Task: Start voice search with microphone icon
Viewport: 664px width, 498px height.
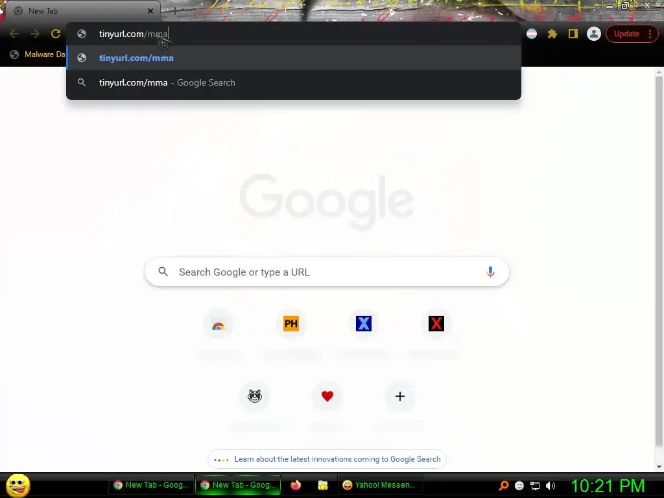Action: tap(490, 272)
